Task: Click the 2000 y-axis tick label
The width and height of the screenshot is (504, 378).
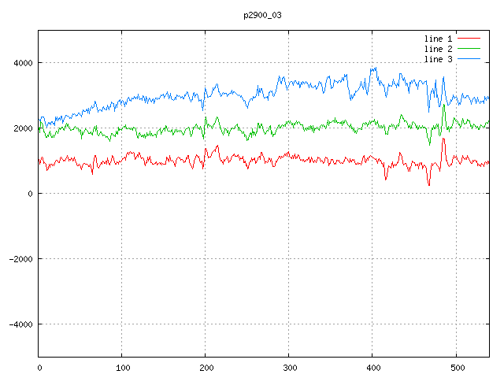Action: tap(22, 128)
